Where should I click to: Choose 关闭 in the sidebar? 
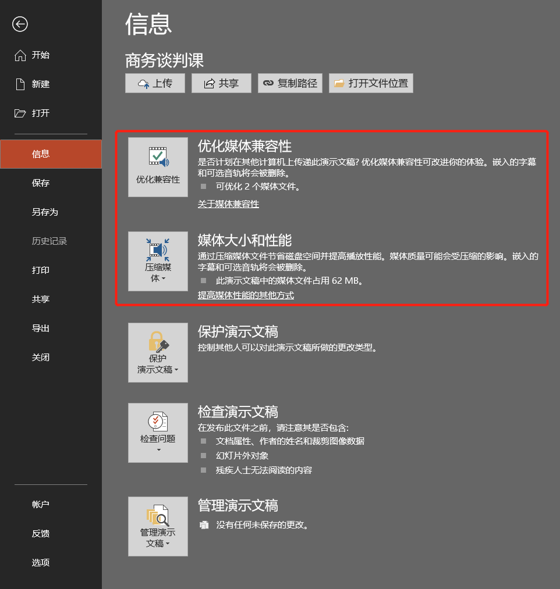pos(51,357)
